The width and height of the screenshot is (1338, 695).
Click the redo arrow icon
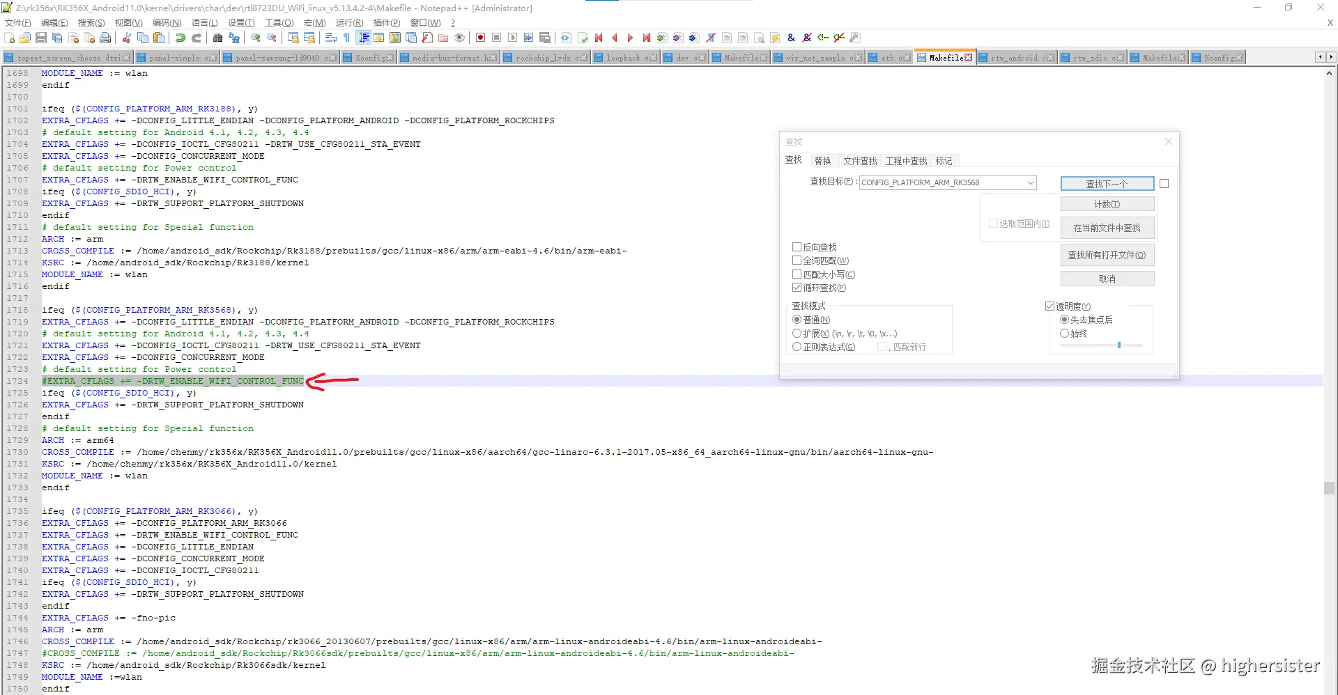tap(197, 38)
